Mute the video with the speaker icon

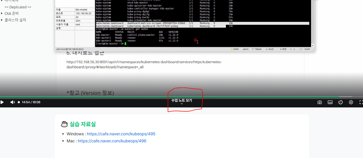point(12,102)
